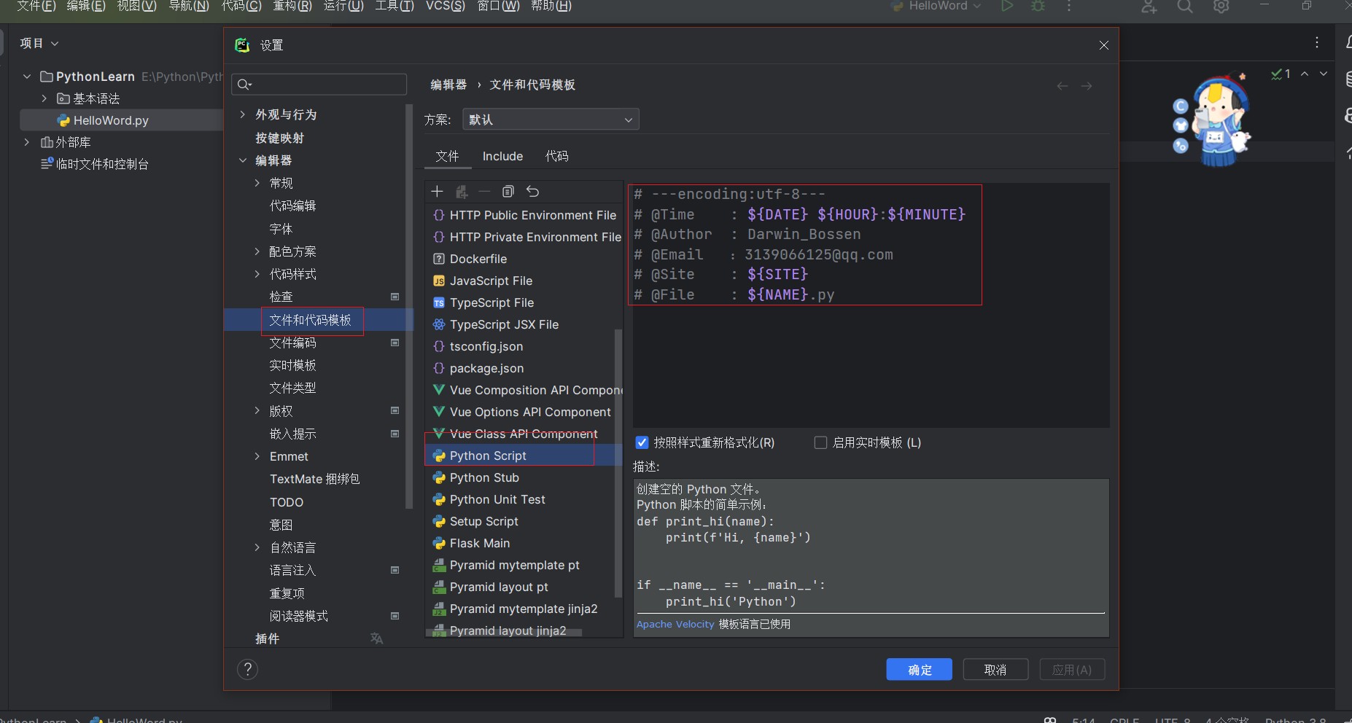Expand the 外部库 node in project tree
Image resolution: width=1352 pixels, height=723 pixels.
pos(27,142)
